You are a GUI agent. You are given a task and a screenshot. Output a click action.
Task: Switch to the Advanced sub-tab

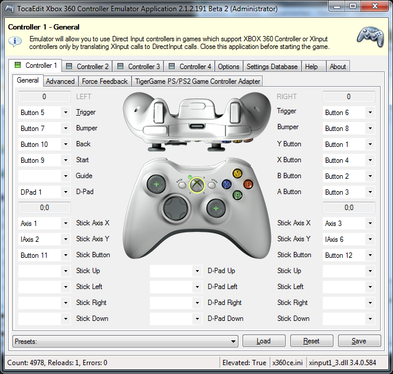click(x=60, y=81)
